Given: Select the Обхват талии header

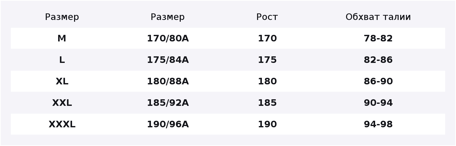Looking at the screenshot, I should (x=378, y=17).
